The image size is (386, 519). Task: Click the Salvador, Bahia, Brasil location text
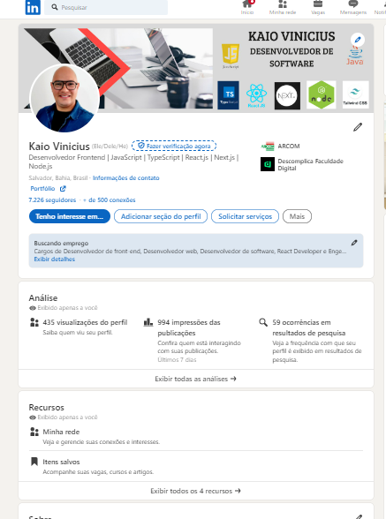pyautogui.click(x=58, y=178)
